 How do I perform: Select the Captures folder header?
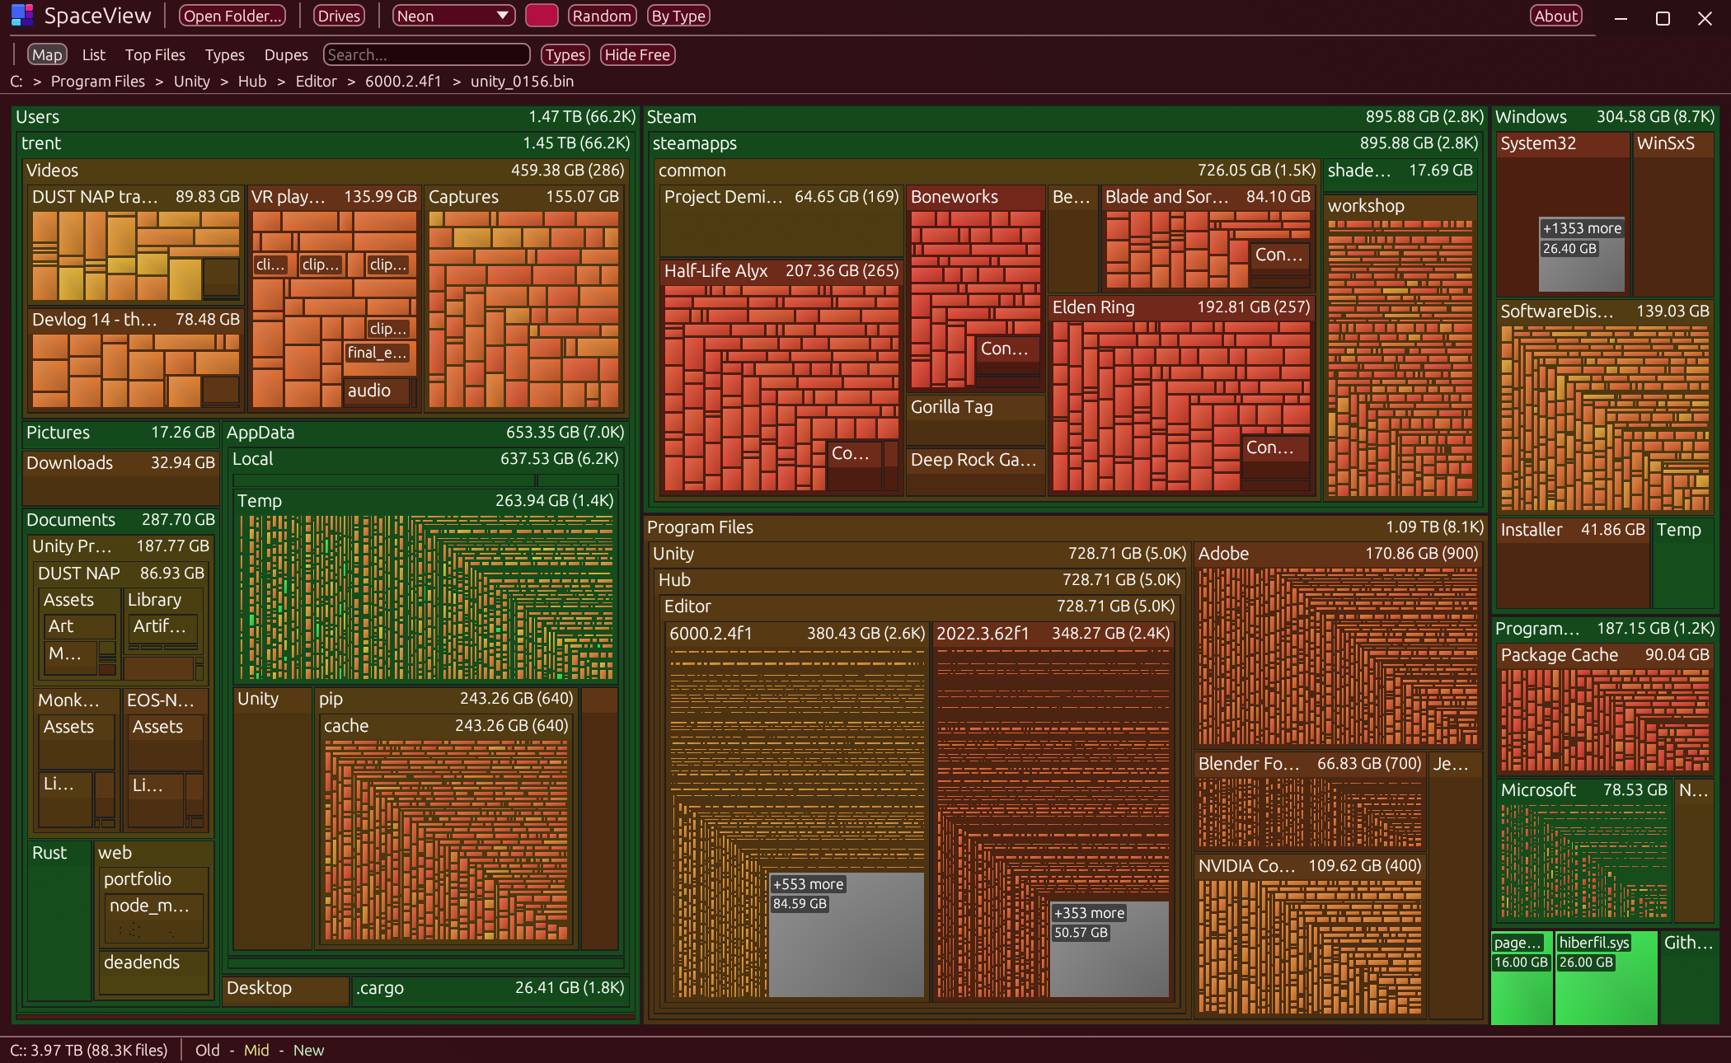pyautogui.click(x=523, y=197)
